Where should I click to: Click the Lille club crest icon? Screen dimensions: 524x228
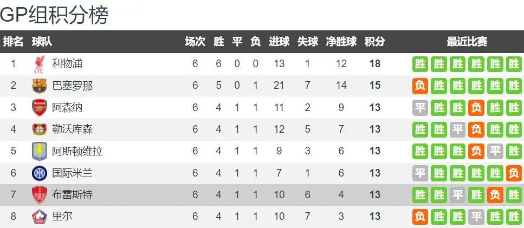pos(39,217)
